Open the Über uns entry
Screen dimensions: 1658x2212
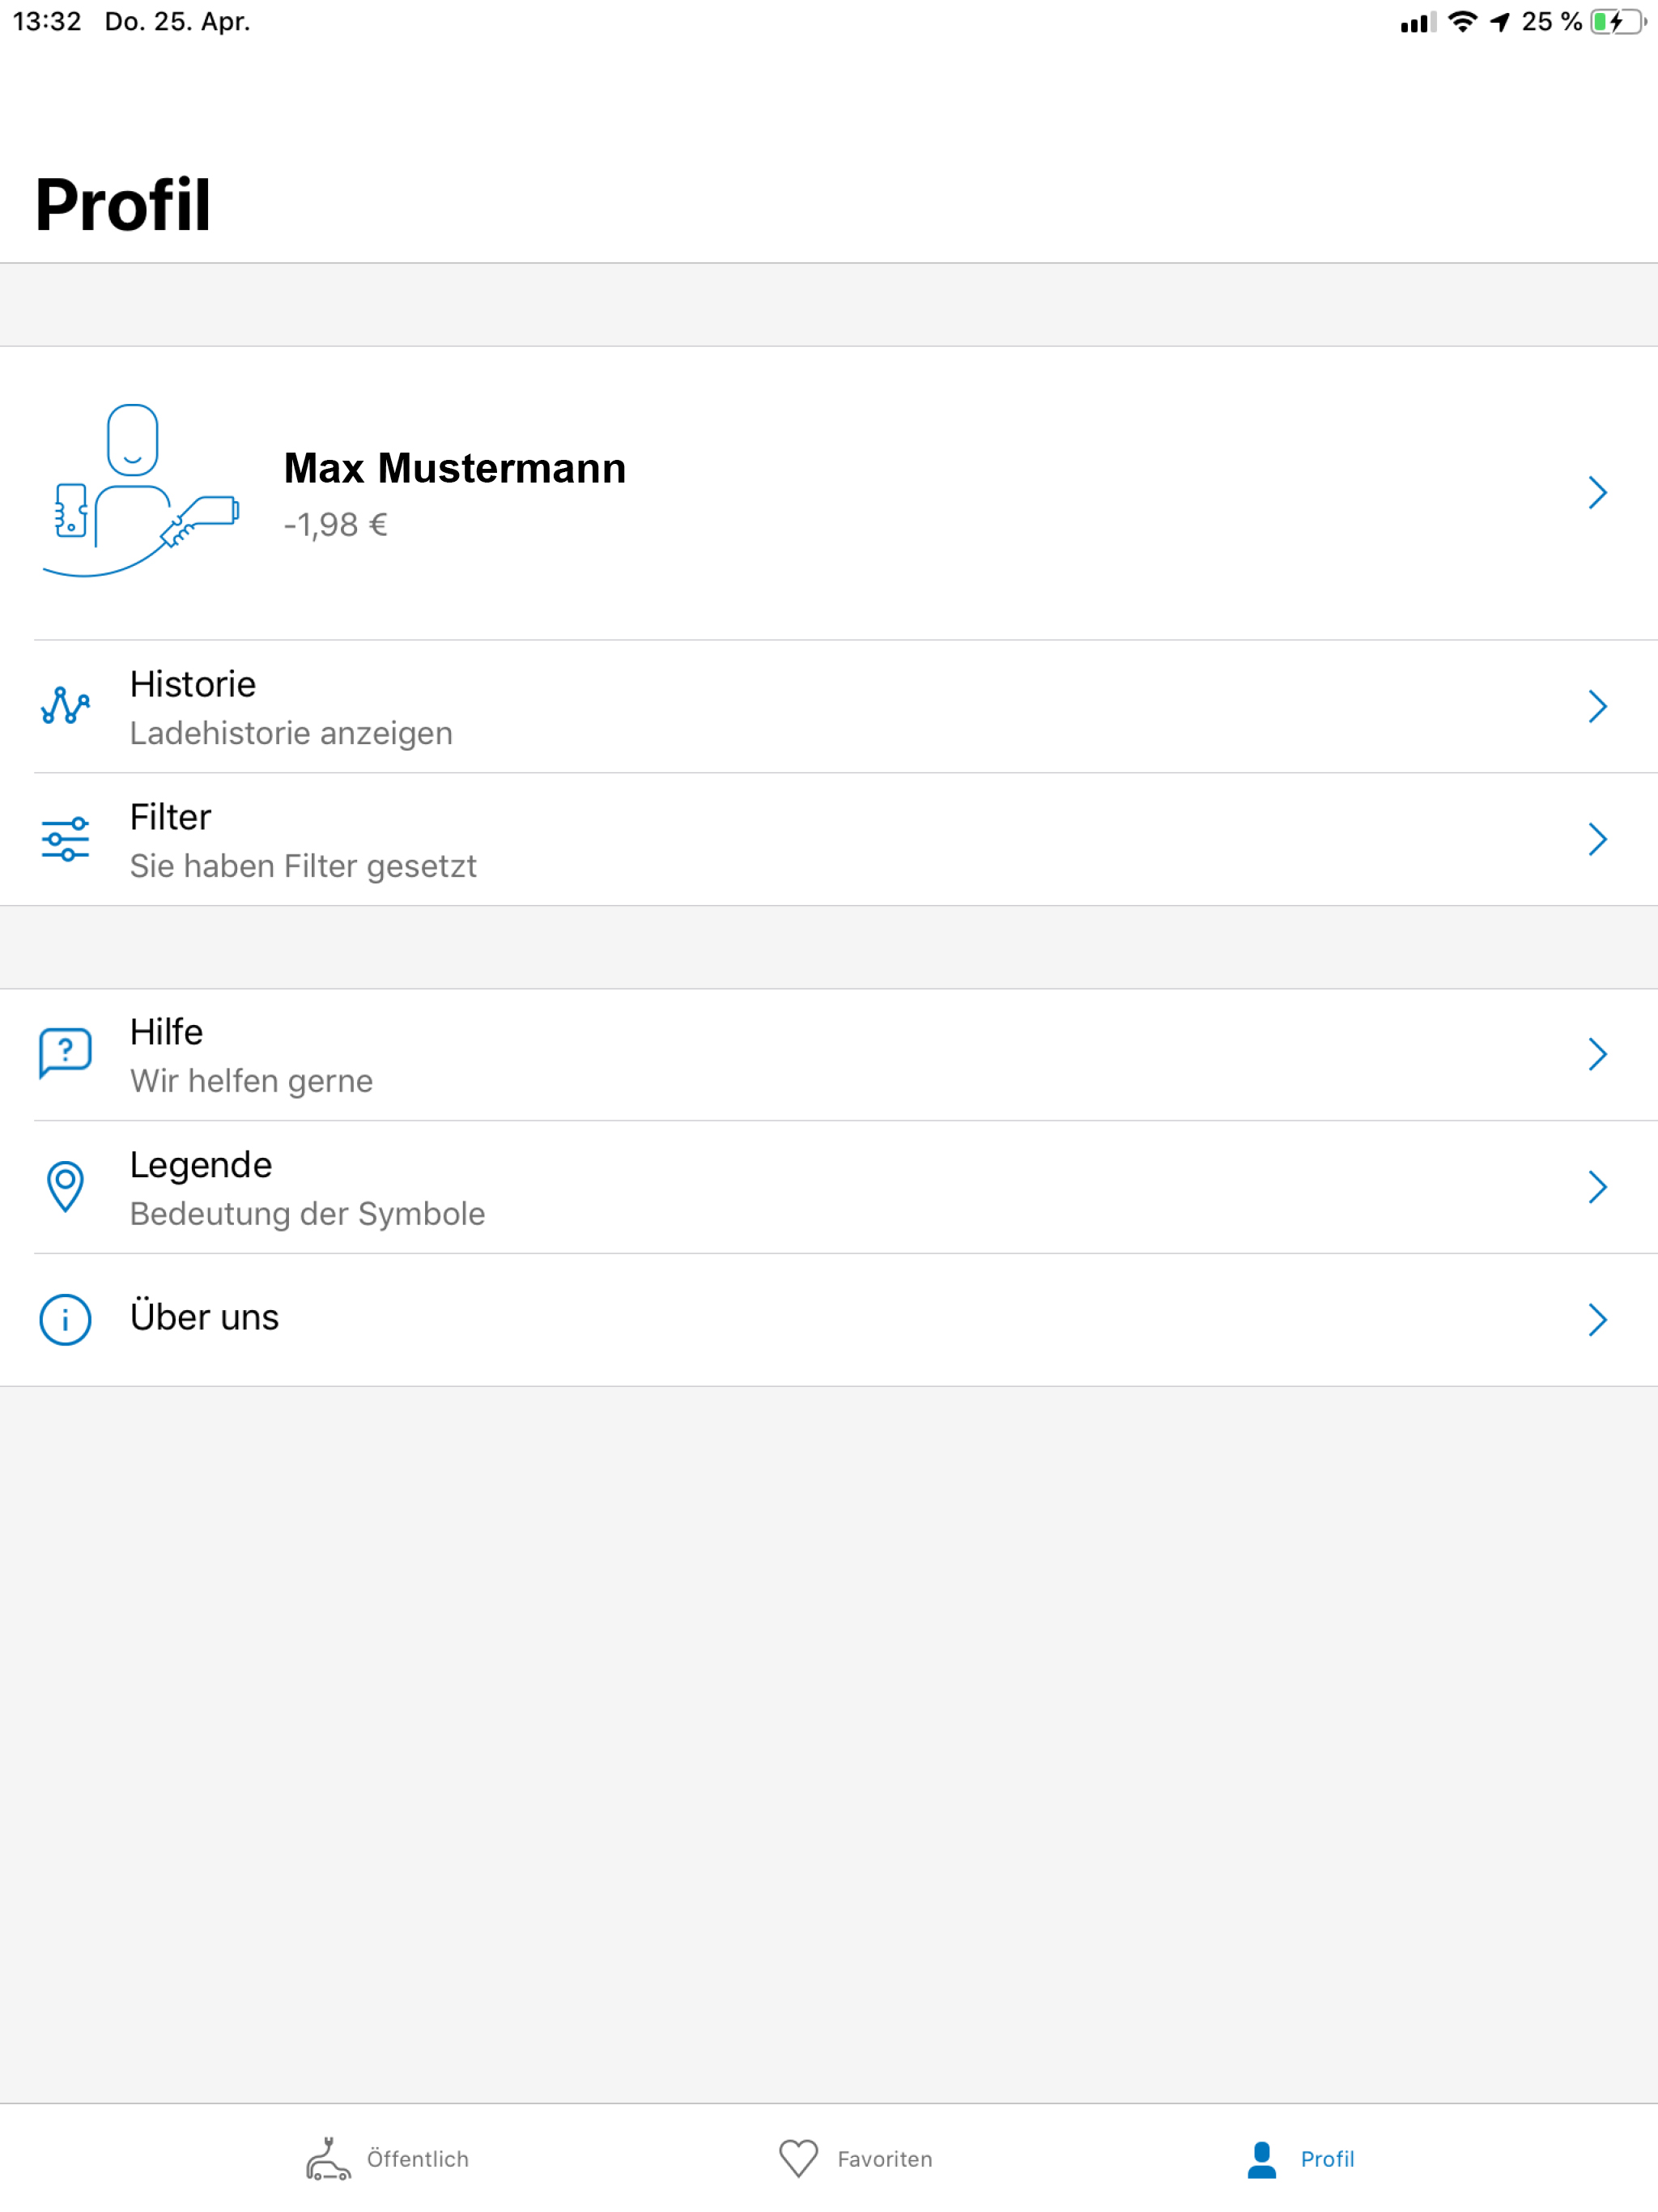point(829,1320)
